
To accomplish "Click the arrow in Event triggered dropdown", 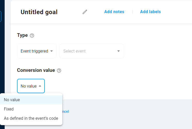I will tap(52, 51).
